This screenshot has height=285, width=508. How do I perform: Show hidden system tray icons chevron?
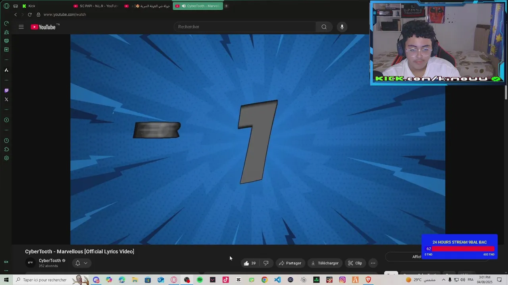coord(444,280)
